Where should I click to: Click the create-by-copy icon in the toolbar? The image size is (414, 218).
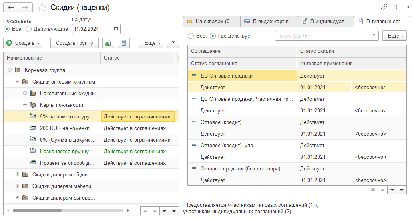(x=108, y=43)
